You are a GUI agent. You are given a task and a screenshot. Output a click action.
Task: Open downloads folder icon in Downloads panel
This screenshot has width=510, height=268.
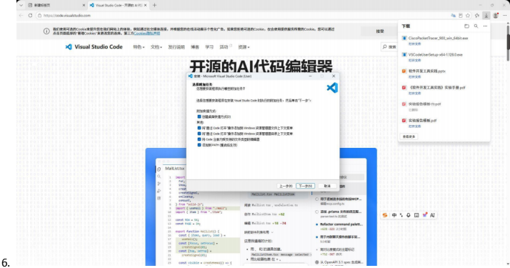pos(466,26)
